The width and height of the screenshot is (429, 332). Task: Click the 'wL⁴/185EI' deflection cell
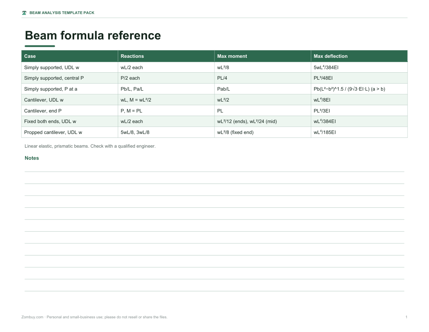pos(359,132)
